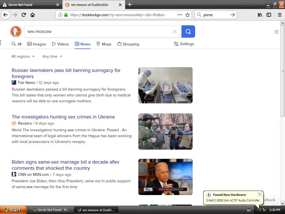Expand the All regions dropdown
Viewport: 285px width, 214px height.
click(x=23, y=56)
